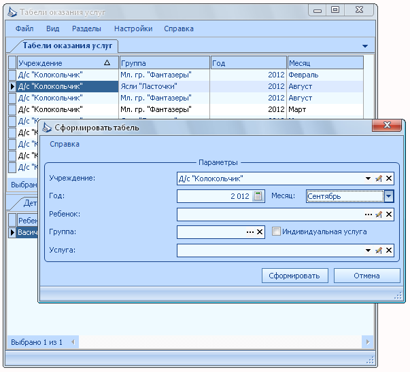Open the tab list dropdown arrow in the main window
This screenshot has width=410, height=372.
point(365,46)
